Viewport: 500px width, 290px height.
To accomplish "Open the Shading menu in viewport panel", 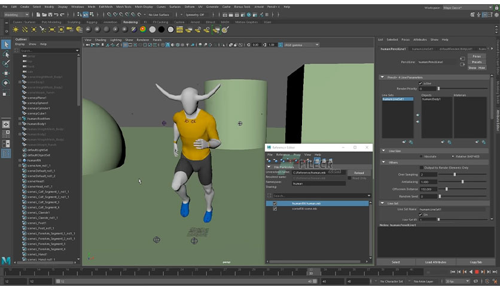I will click(x=100, y=40).
